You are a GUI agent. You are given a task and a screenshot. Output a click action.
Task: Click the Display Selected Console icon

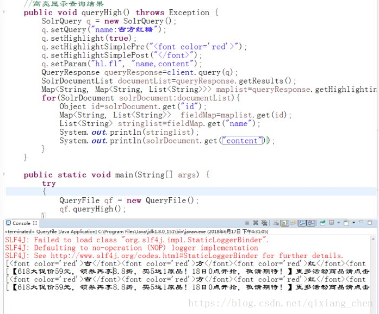tap(331, 222)
